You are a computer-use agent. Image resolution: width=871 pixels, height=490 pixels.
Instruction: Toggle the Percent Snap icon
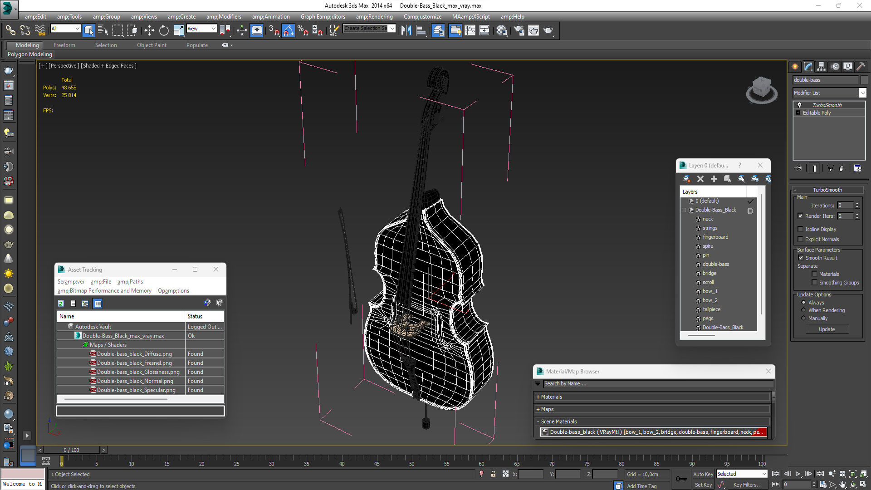point(303,30)
